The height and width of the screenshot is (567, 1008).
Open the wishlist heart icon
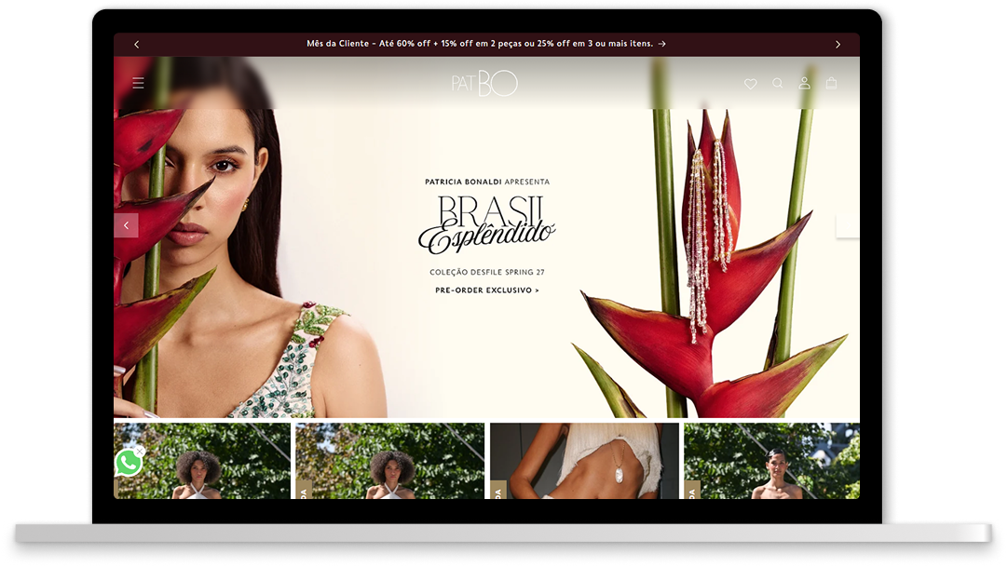750,84
